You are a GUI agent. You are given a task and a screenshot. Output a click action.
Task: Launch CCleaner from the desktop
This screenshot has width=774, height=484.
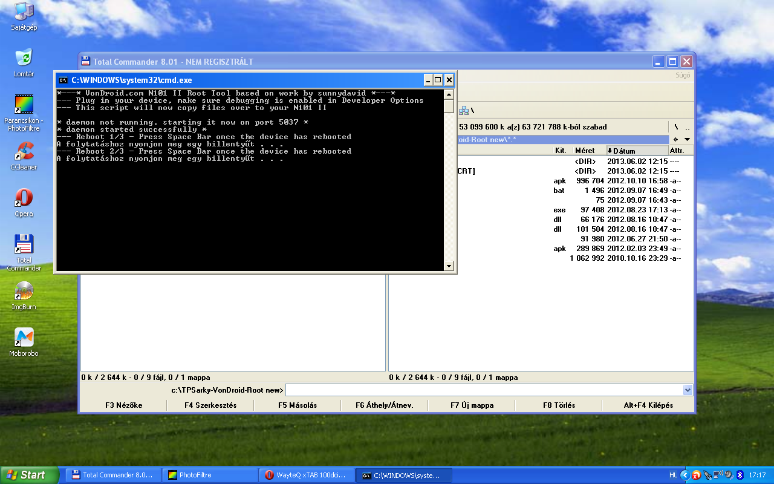tap(24, 151)
